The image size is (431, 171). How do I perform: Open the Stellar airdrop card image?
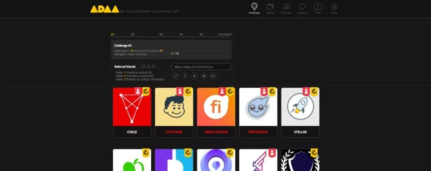pos(300,107)
